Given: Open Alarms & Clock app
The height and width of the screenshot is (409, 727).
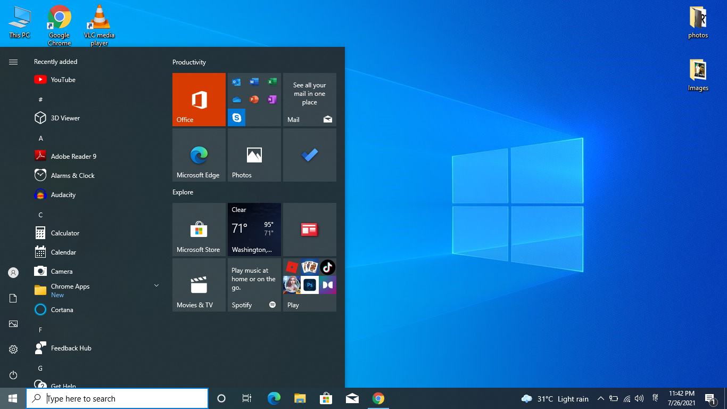Looking at the screenshot, I should [96, 176].
